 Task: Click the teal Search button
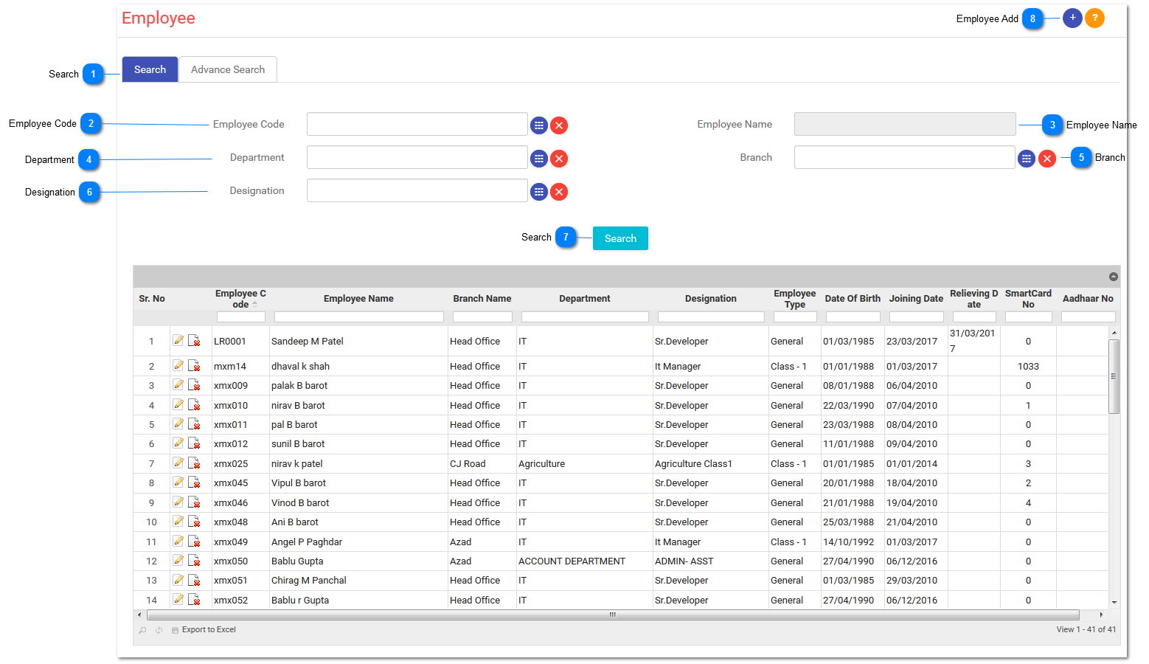click(620, 238)
